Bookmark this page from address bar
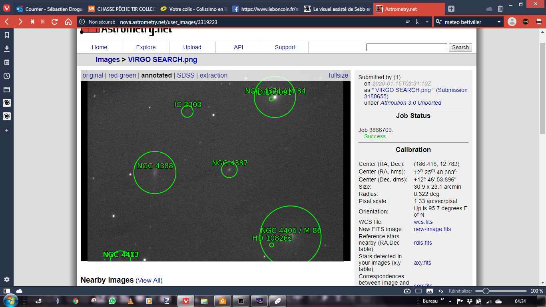Screen dimensions: 546x307 (x=418, y=22)
